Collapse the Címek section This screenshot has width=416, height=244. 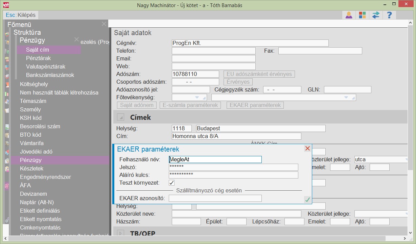[120, 117]
